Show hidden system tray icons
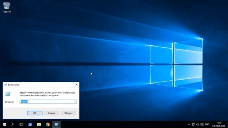Viewport: 228px width, 128px height. (189, 124)
